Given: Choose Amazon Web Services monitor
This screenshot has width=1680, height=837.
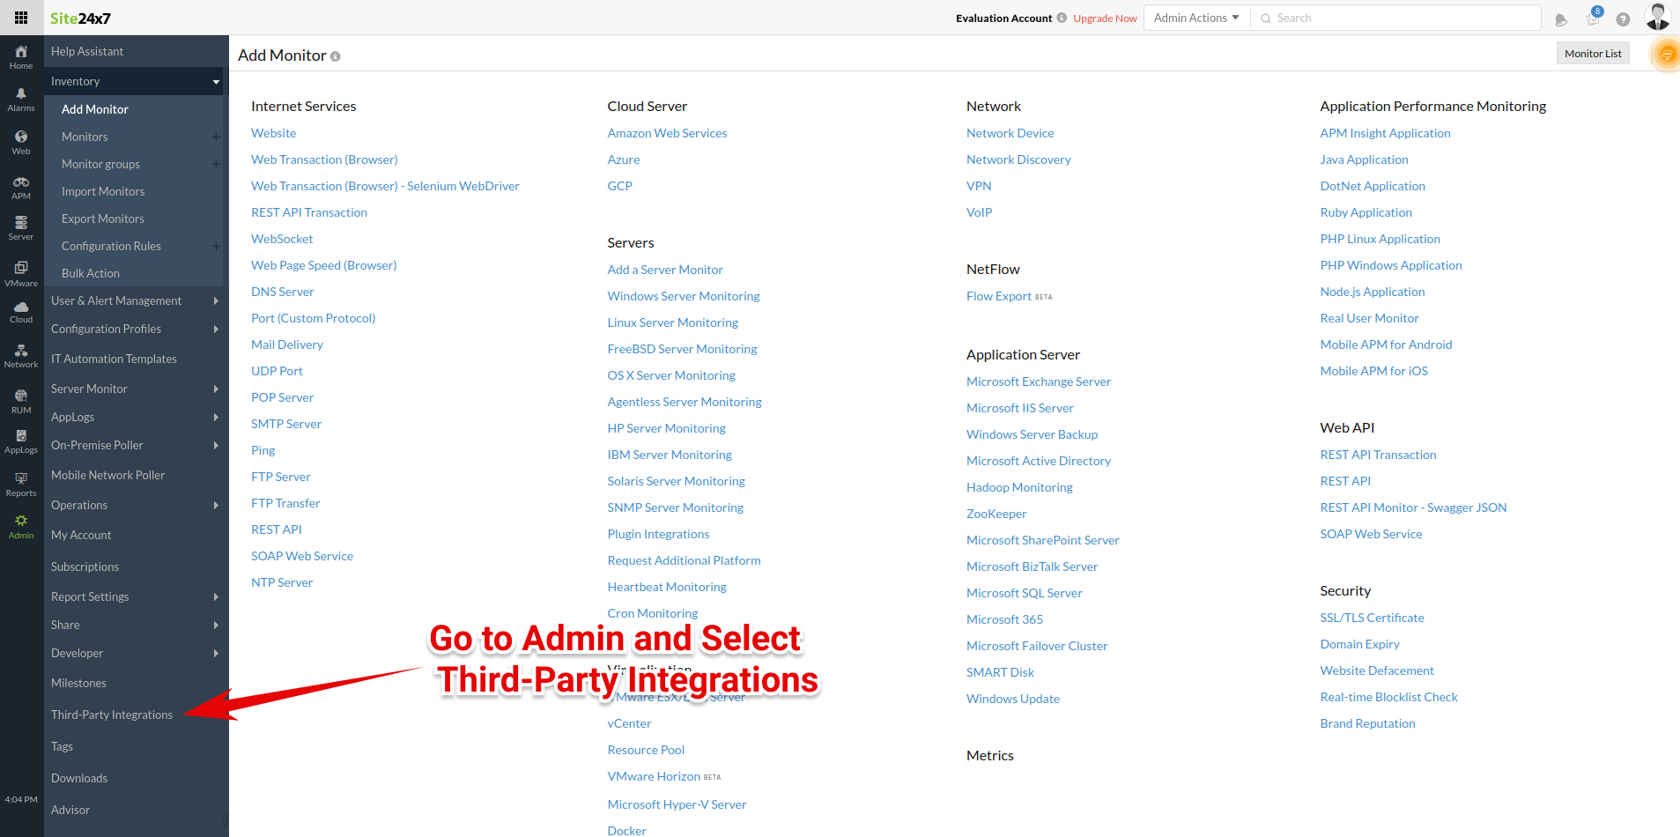Looking at the screenshot, I should point(667,133).
